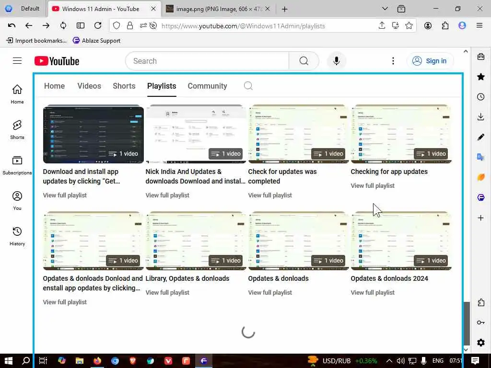Open 'Opdates & donloads Donload and' playlist title
This screenshot has height=368, width=491.
[93, 283]
